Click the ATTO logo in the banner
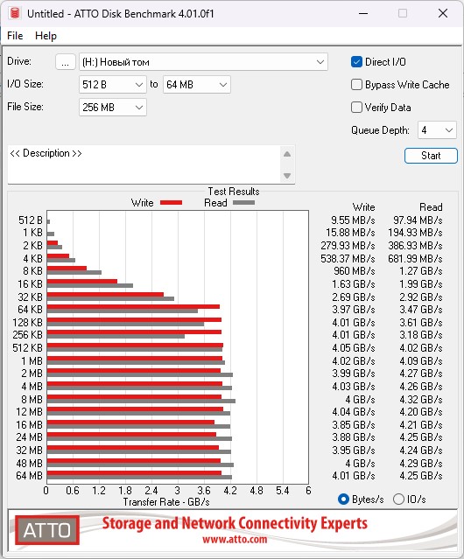This screenshot has width=464, height=559. pyautogui.click(x=47, y=530)
